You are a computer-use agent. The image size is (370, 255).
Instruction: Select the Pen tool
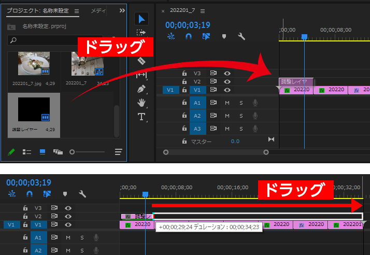pos(141,89)
